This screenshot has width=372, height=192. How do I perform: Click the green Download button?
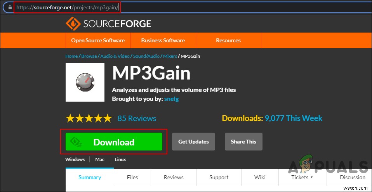(114, 142)
